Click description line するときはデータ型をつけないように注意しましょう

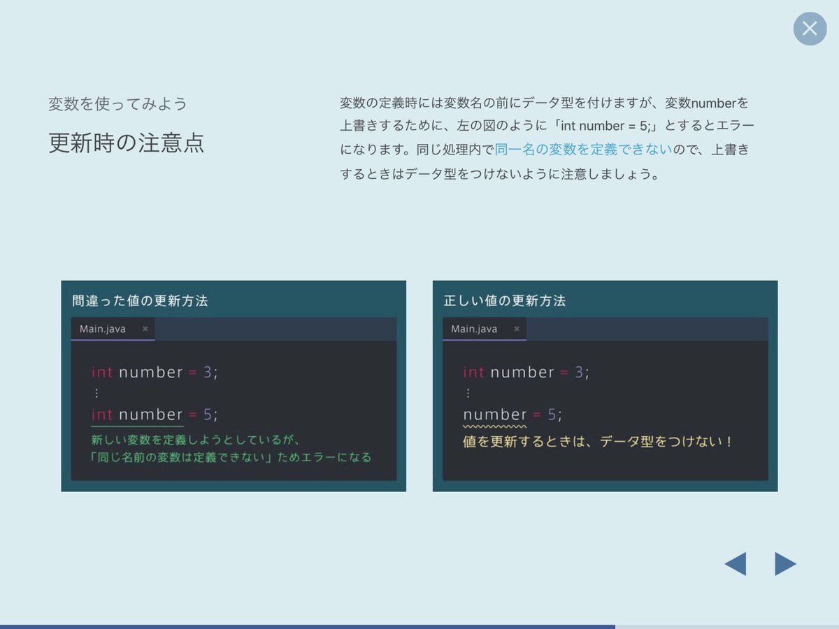pyautogui.click(x=500, y=174)
